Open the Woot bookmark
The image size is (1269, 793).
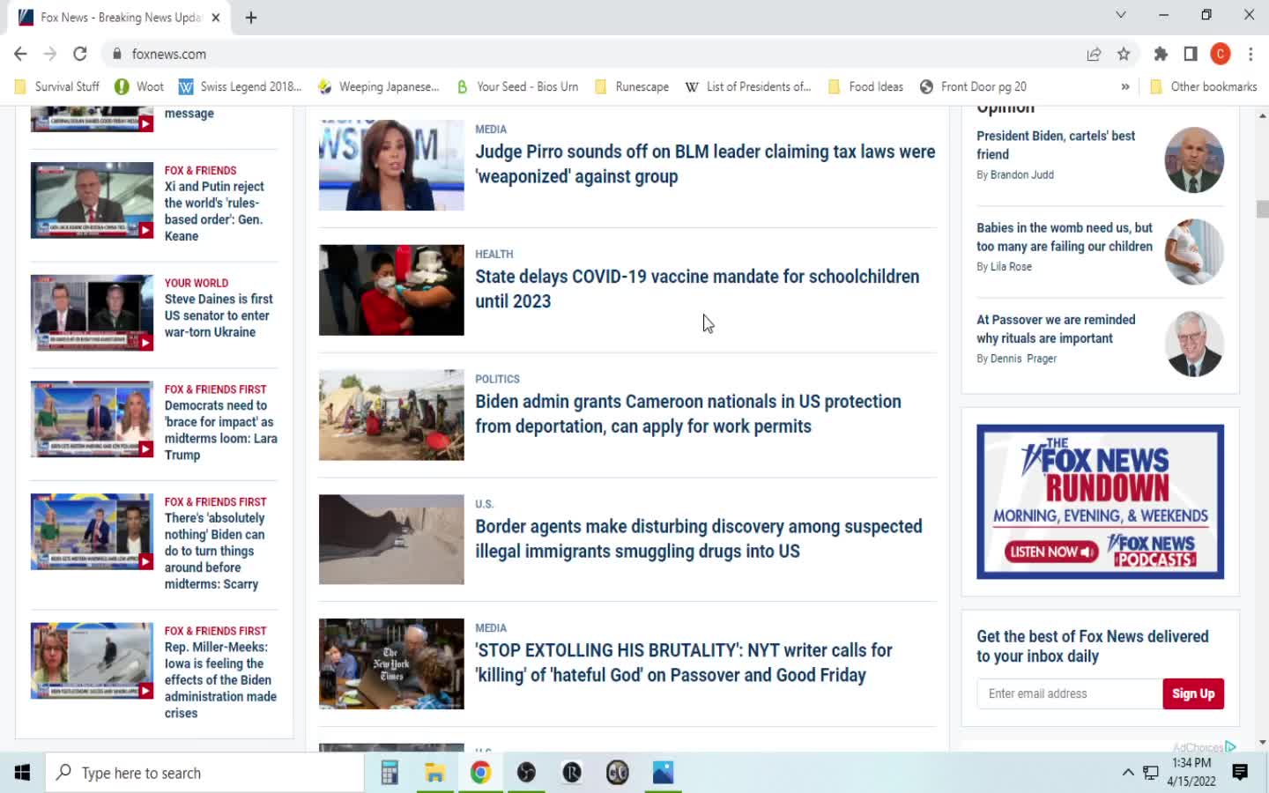click(x=139, y=86)
